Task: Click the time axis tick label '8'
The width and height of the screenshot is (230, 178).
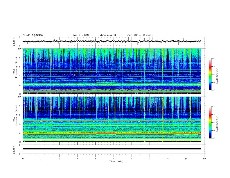Action: tap(168, 159)
